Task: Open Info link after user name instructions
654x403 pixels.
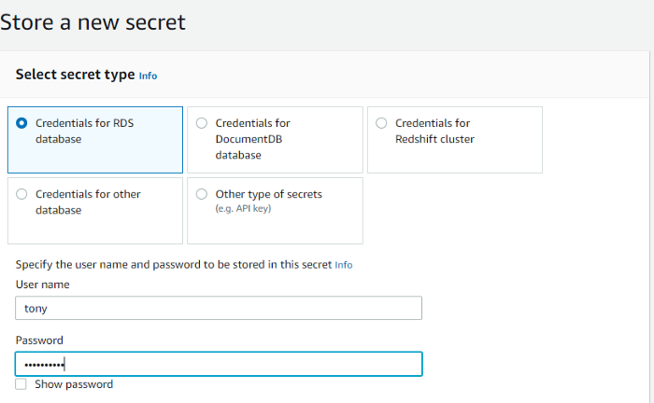Action: click(344, 265)
